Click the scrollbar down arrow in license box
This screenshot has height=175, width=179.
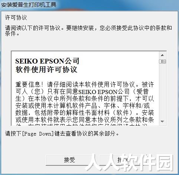162,121
